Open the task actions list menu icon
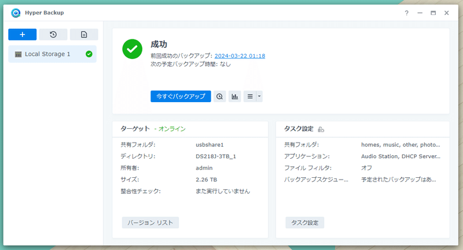 click(250, 96)
